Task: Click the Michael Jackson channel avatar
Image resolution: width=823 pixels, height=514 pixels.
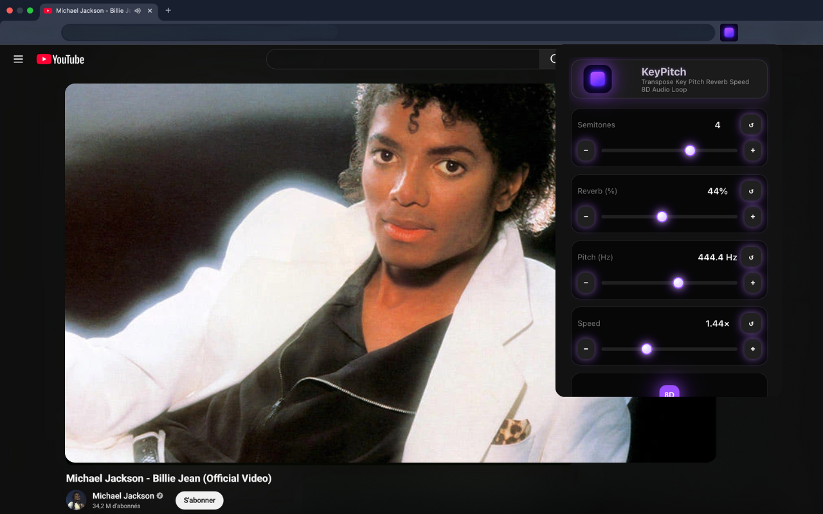Action: point(76,501)
